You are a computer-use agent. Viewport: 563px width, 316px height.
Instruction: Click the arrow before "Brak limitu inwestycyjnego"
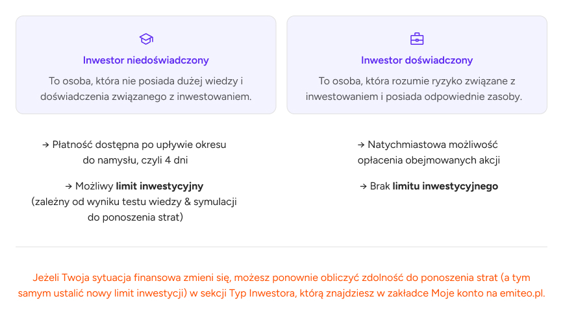(364, 186)
